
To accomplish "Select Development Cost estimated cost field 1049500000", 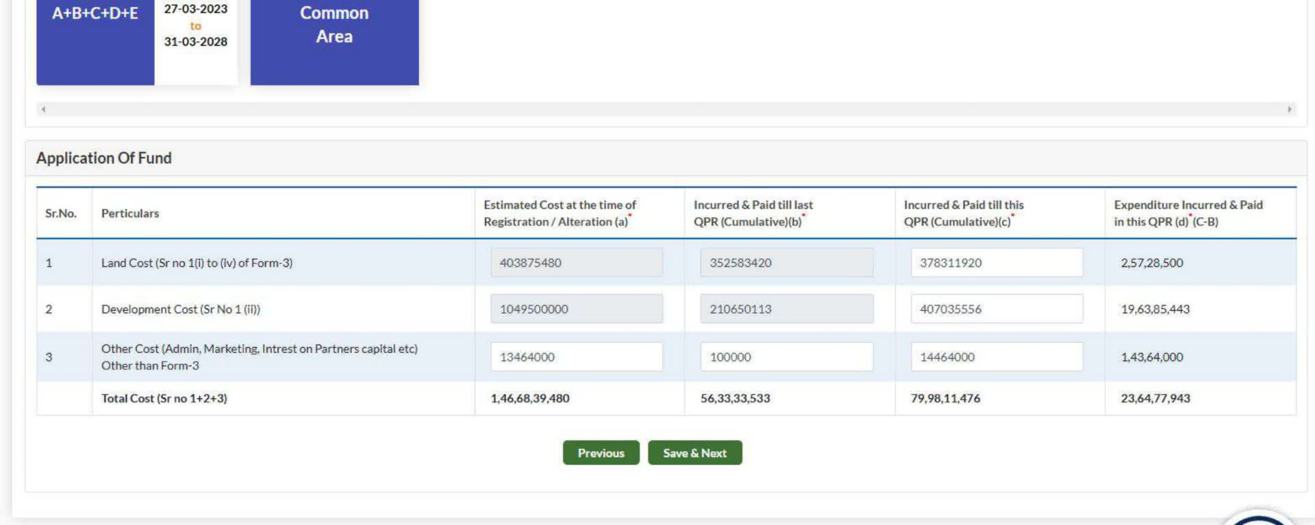I will (576, 309).
